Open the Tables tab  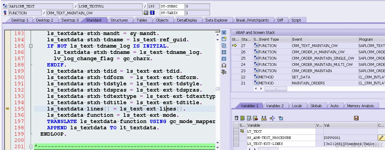tap(142, 20)
